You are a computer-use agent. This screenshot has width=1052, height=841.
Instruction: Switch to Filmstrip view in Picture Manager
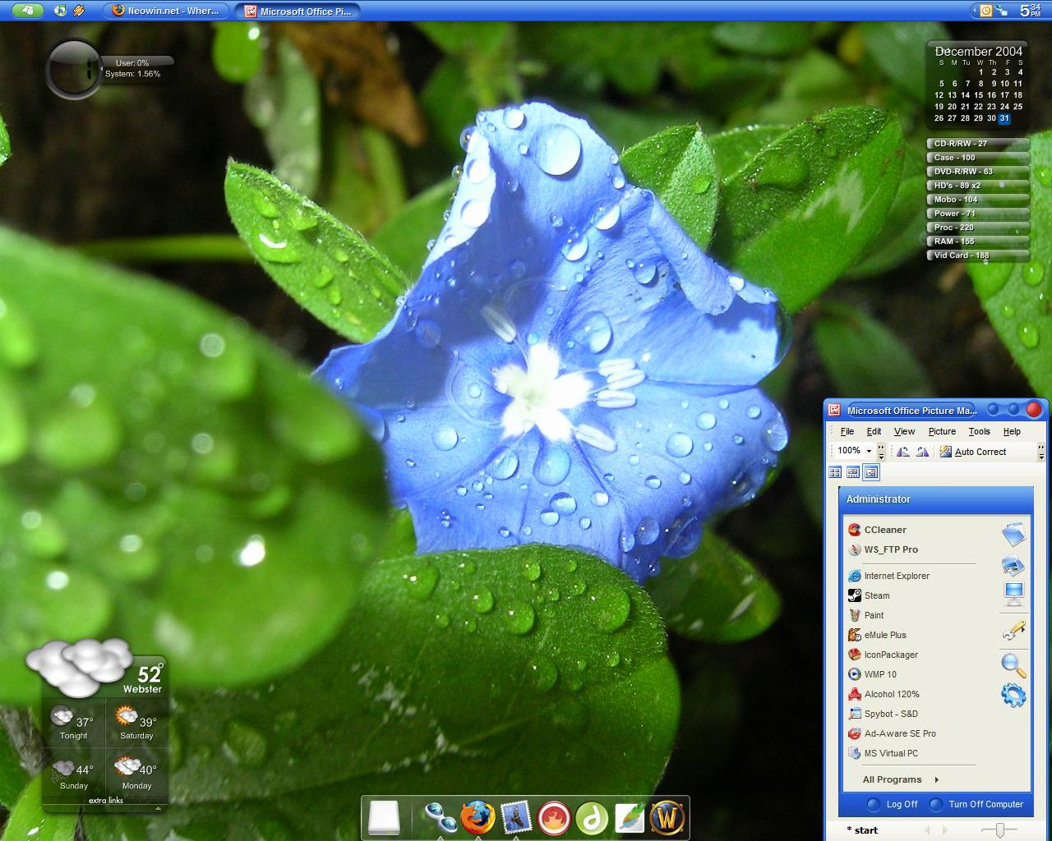(x=853, y=472)
